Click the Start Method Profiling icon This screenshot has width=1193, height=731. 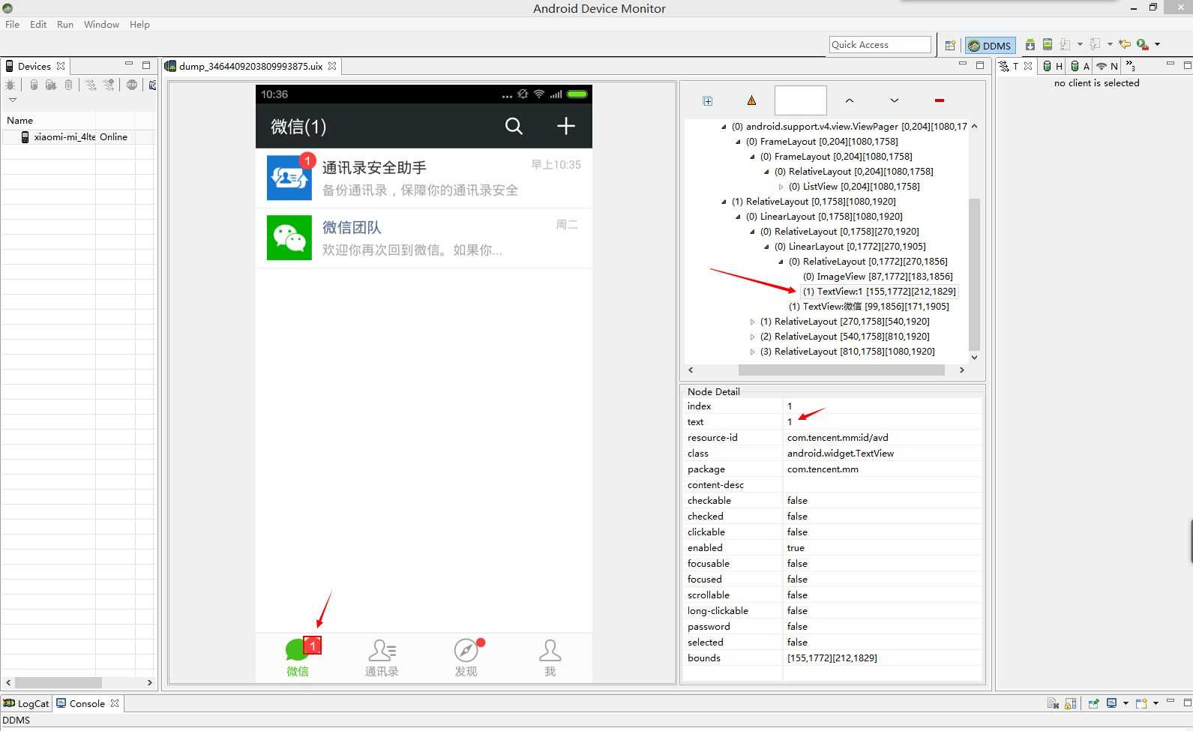click(109, 85)
